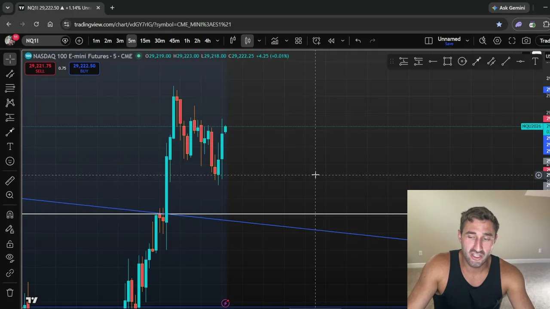Select the trend channel tool in favorites bar
Image resolution: width=550 pixels, height=309 pixels.
coord(491,61)
